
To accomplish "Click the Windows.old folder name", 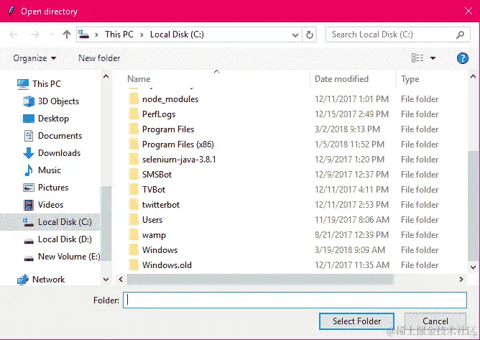I will pyautogui.click(x=167, y=265).
